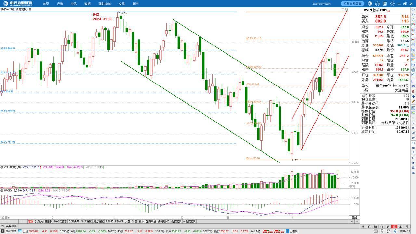Switch to 30 minute period in sidebar
The height and width of the screenshot is (234, 416).
point(413,133)
